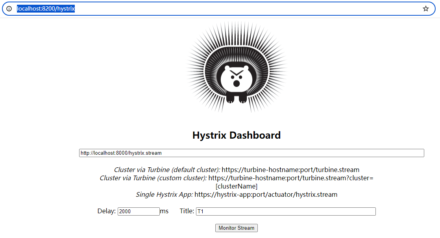Click the 'Single Hystrix App:' label
The image size is (440, 238).
click(165, 194)
